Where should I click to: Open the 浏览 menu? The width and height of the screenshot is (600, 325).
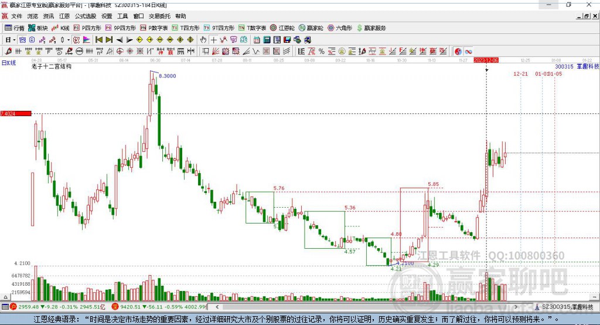pyautogui.click(x=33, y=16)
